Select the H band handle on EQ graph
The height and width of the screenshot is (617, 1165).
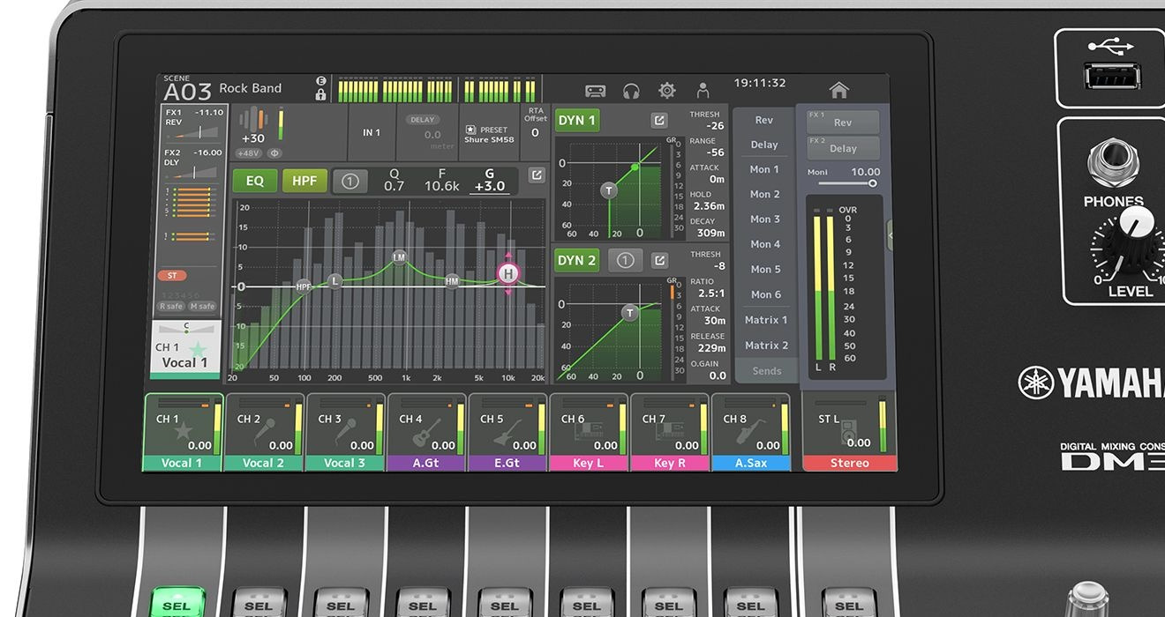click(507, 273)
